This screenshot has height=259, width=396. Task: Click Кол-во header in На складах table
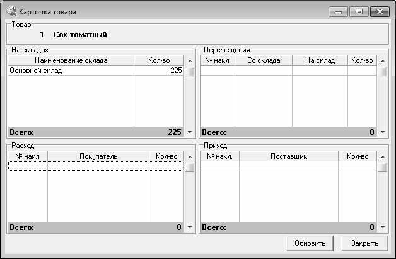(x=158, y=60)
